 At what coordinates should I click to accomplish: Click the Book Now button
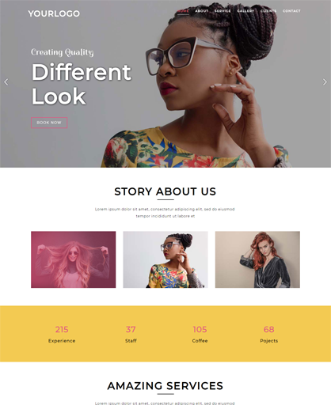(49, 123)
